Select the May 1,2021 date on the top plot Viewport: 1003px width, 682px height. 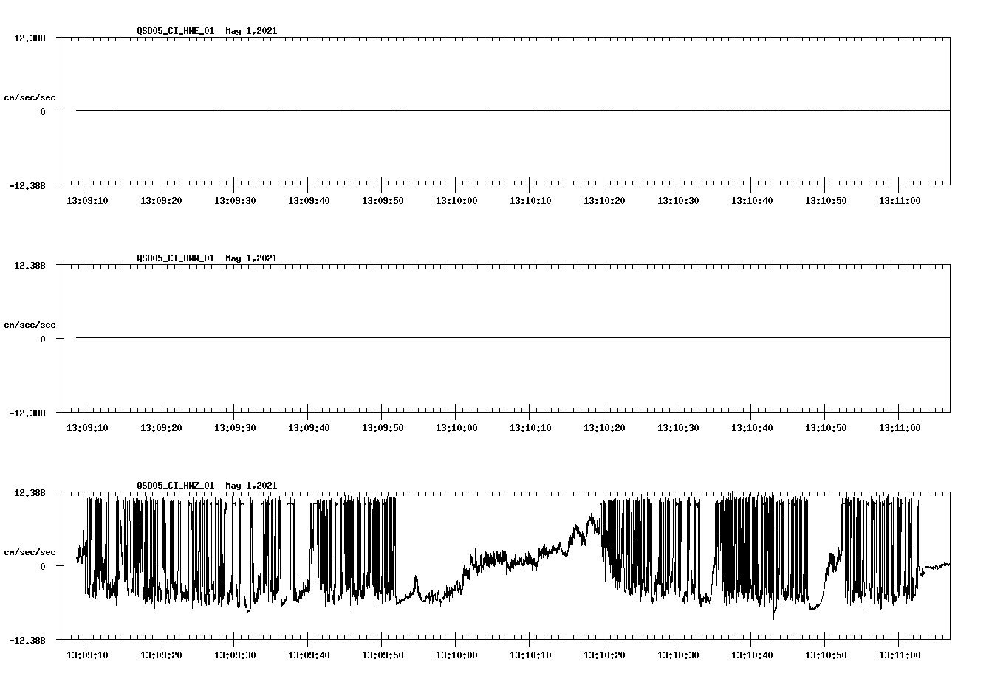point(251,30)
